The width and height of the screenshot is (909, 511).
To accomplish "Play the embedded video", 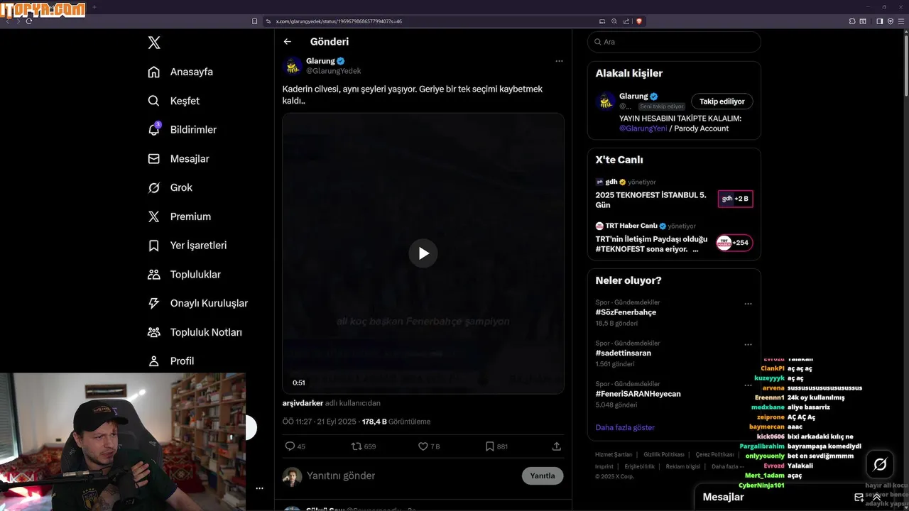I will pyautogui.click(x=423, y=253).
